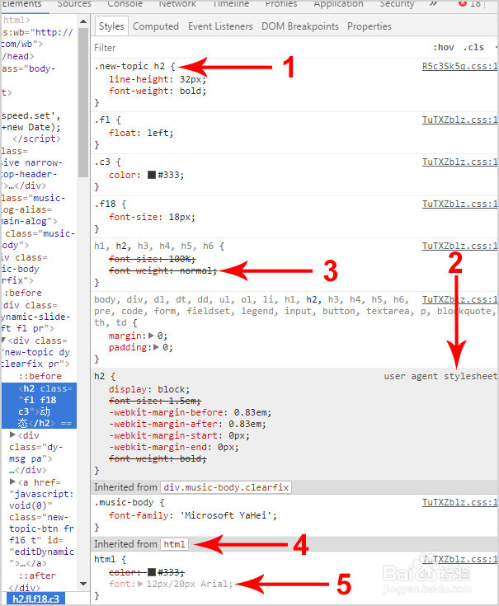The image size is (499, 606).
Task: Click the .new-topic h2 selector text
Action: coord(129,67)
